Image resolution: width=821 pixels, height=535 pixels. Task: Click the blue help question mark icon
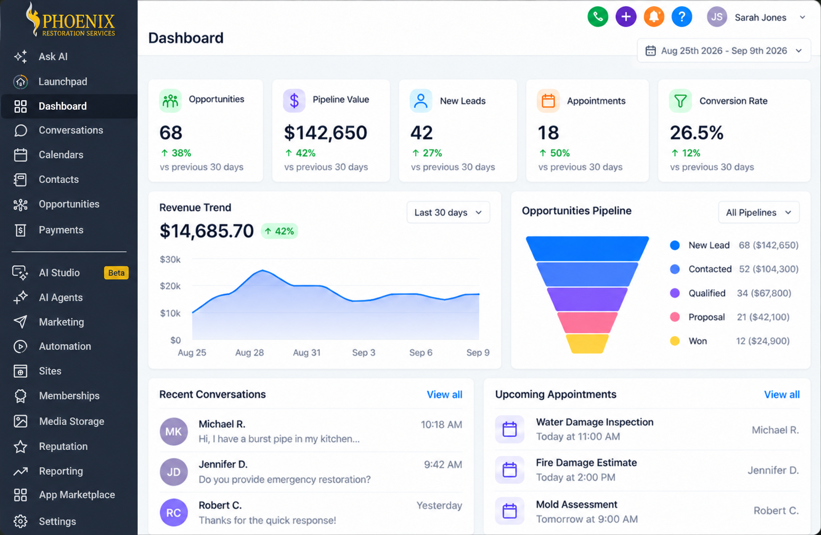click(682, 17)
